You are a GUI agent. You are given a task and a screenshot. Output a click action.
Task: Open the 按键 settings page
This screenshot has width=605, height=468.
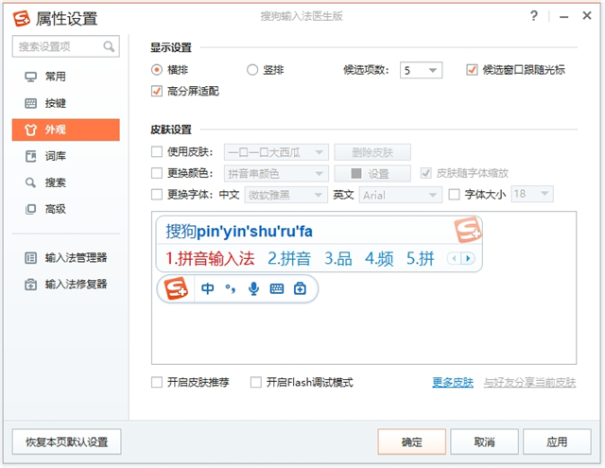(65, 103)
